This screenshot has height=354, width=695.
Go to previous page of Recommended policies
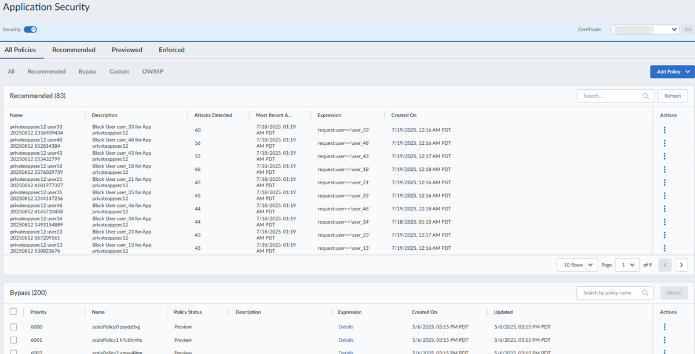click(665, 265)
